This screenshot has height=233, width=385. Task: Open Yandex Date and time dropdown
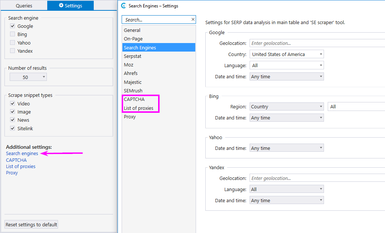tap(286, 200)
